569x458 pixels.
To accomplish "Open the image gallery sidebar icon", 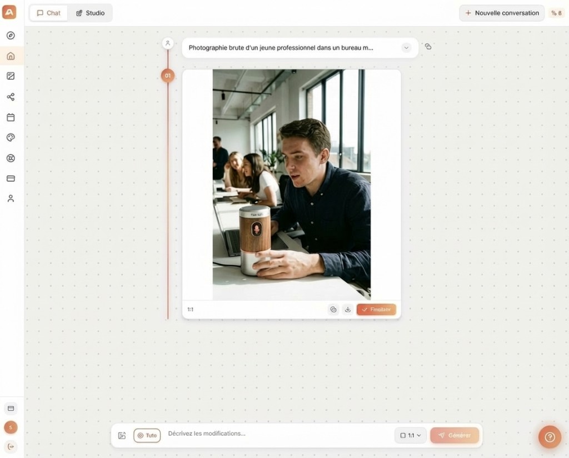I will [x=11, y=76].
